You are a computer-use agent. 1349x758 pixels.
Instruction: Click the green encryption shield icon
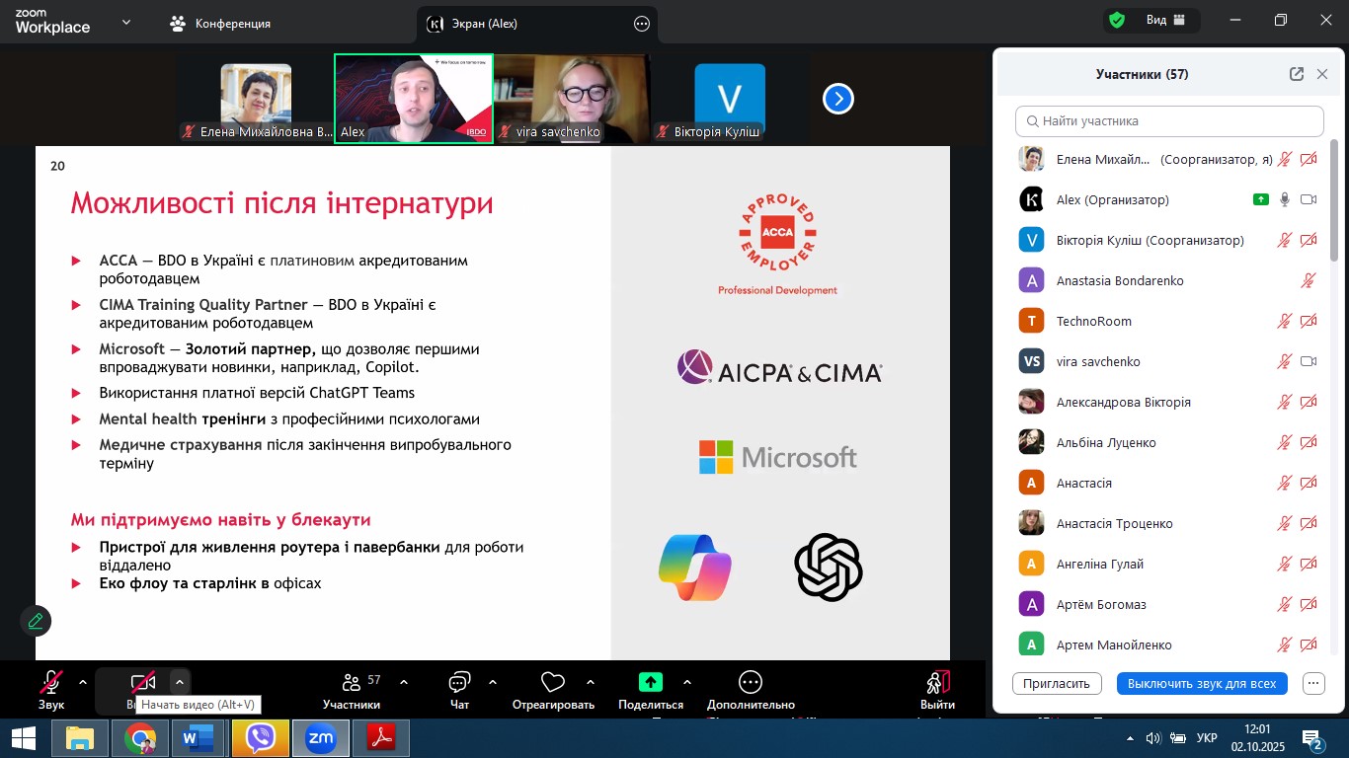coord(1117,21)
